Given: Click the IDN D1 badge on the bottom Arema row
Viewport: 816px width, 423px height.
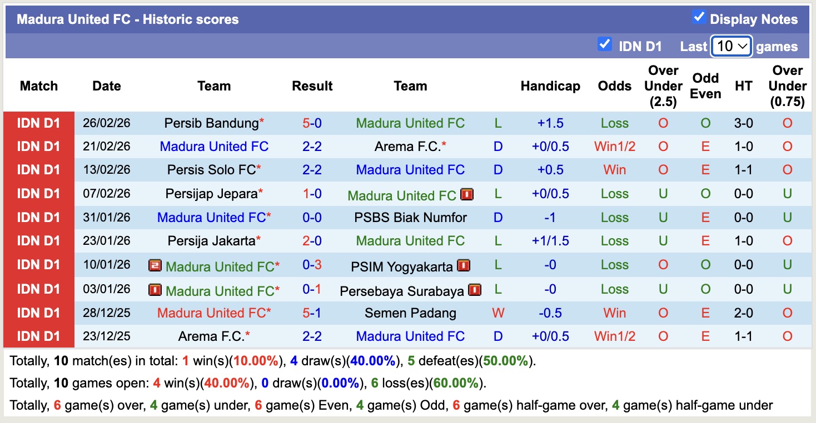Looking at the screenshot, I should click(x=38, y=336).
